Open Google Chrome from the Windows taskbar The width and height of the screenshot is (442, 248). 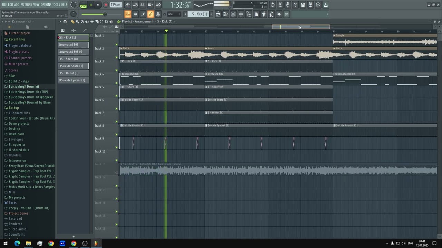point(51,244)
